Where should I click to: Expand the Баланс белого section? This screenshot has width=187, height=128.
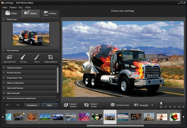pos(29,73)
